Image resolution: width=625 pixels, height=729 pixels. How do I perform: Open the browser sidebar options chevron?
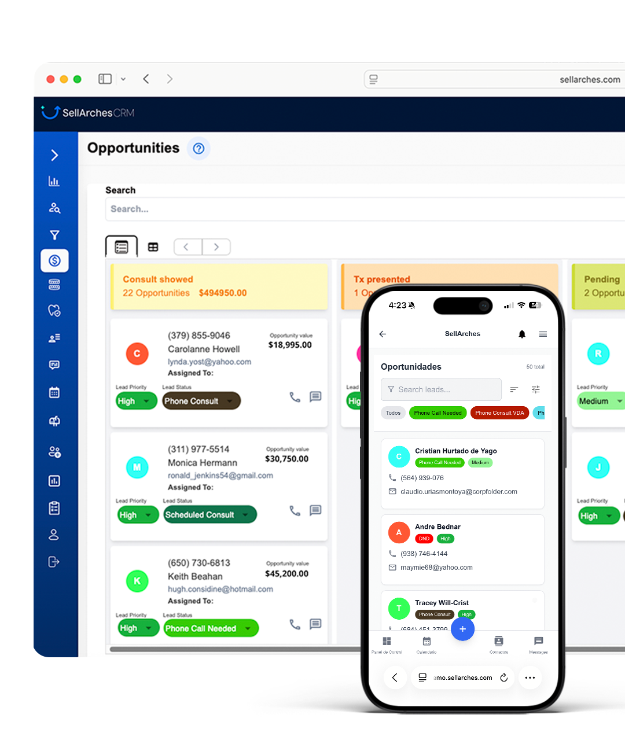tap(123, 79)
